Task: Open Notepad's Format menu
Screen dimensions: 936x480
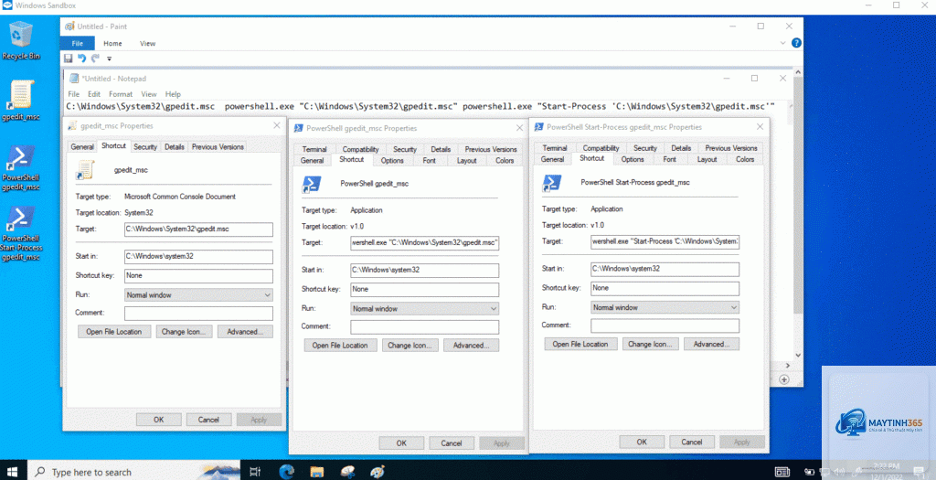Action: (121, 94)
